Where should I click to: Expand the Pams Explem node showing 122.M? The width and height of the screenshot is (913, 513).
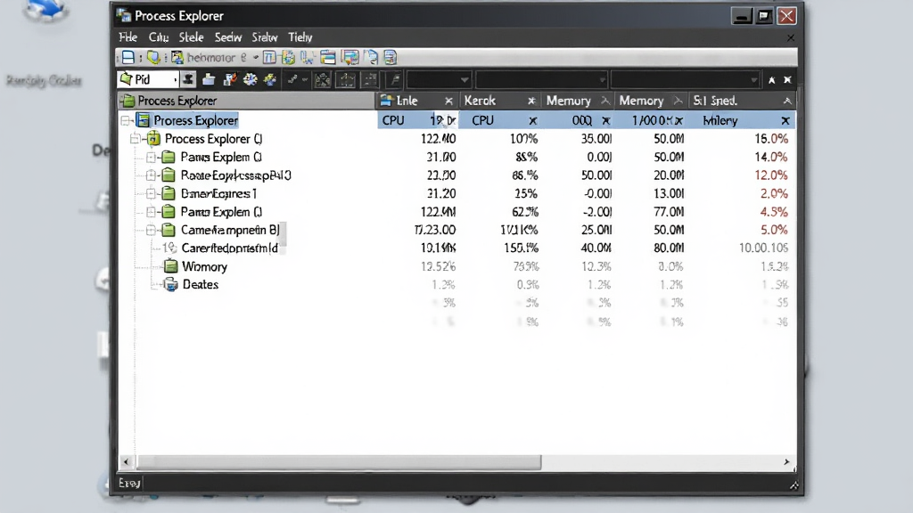click(151, 212)
